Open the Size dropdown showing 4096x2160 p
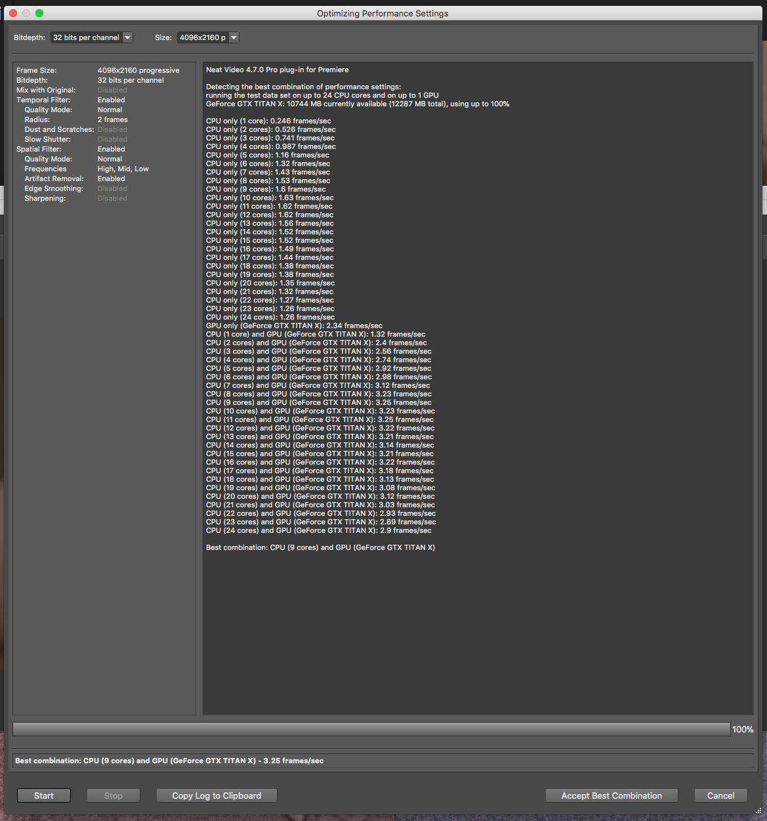This screenshot has height=821, width=767. (208, 37)
